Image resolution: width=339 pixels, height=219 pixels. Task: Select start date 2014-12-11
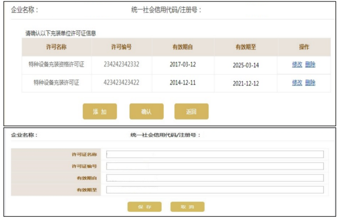183,83
